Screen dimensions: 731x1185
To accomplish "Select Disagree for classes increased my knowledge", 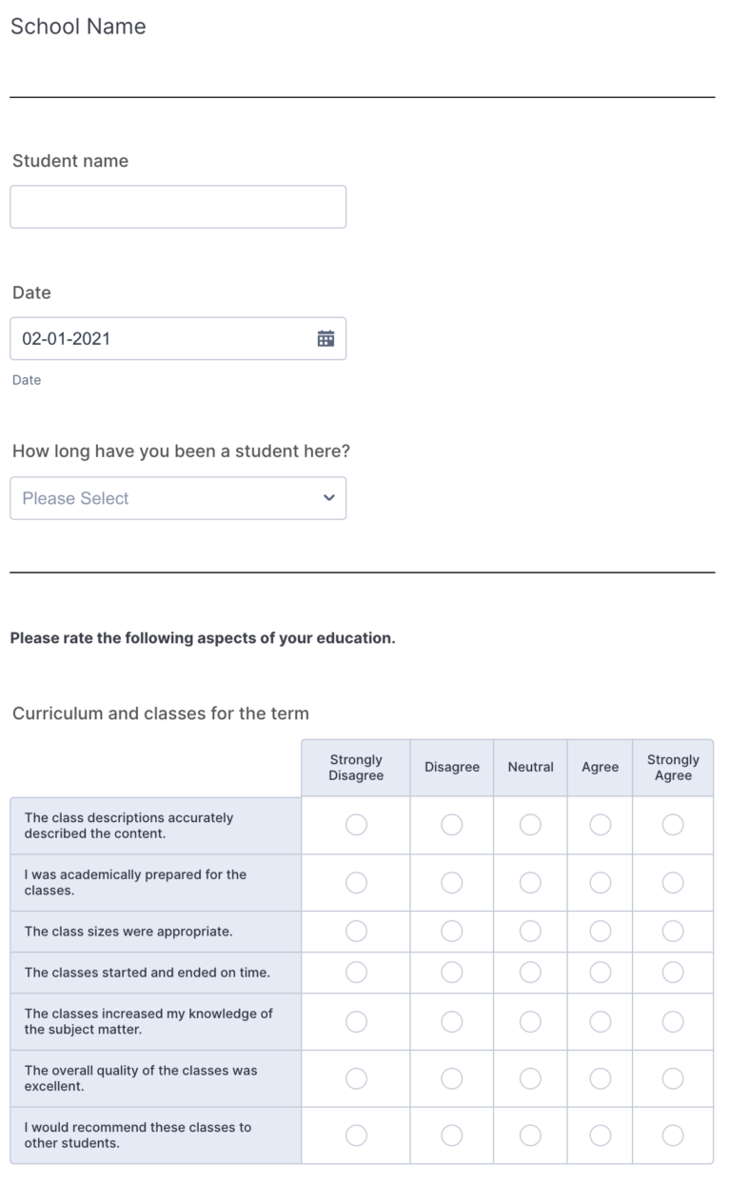I will 451,1020.
